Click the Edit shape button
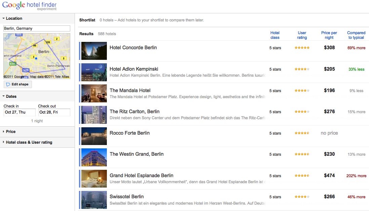 [18, 84]
